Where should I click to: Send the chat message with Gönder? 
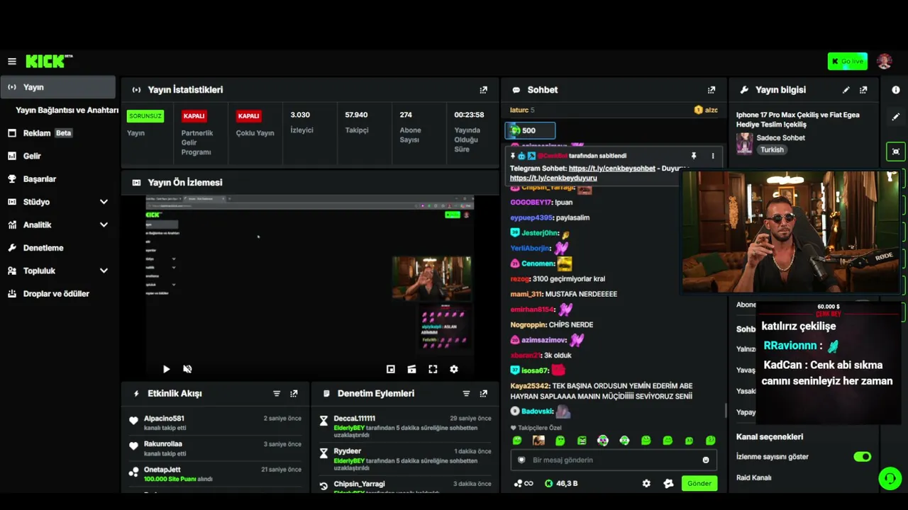tap(699, 483)
